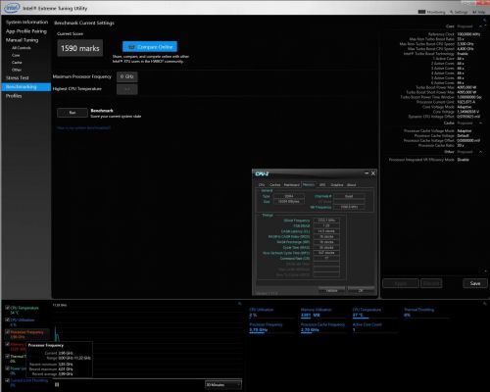Click the Core Voltage Mode value Adaptive

(465, 107)
